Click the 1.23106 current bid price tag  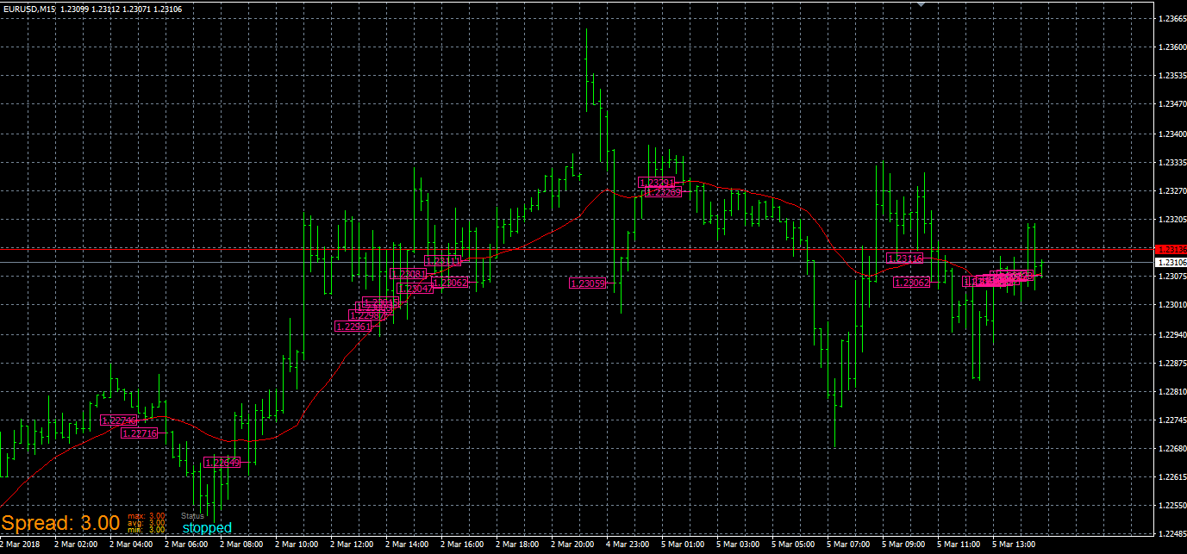[x=1171, y=262]
